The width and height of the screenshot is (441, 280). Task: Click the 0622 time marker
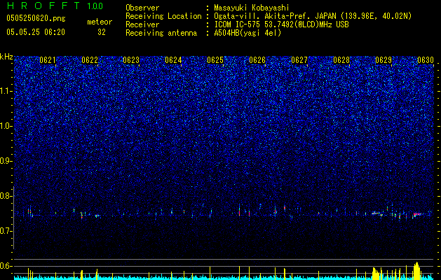pos(90,60)
